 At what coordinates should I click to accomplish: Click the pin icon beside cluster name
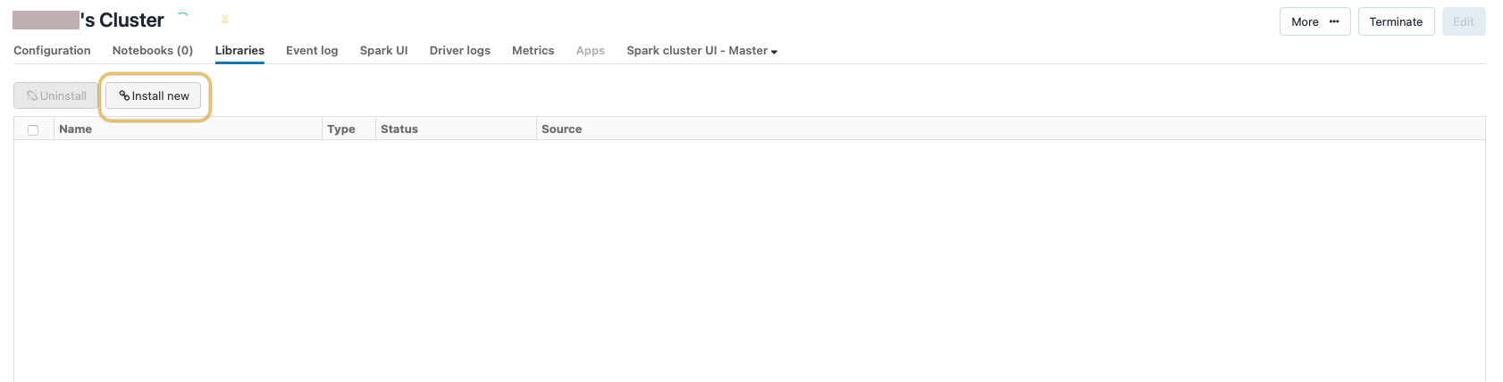coord(225,20)
